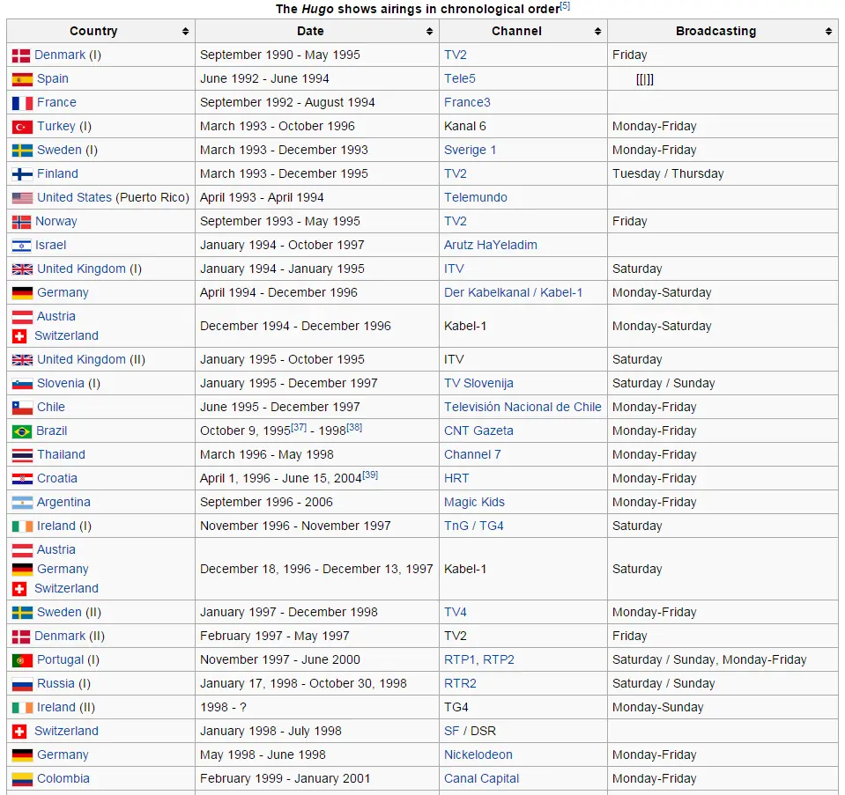Screen dimensions: 845x795
Task: Open the RTR2 channel link
Action: [x=460, y=683]
